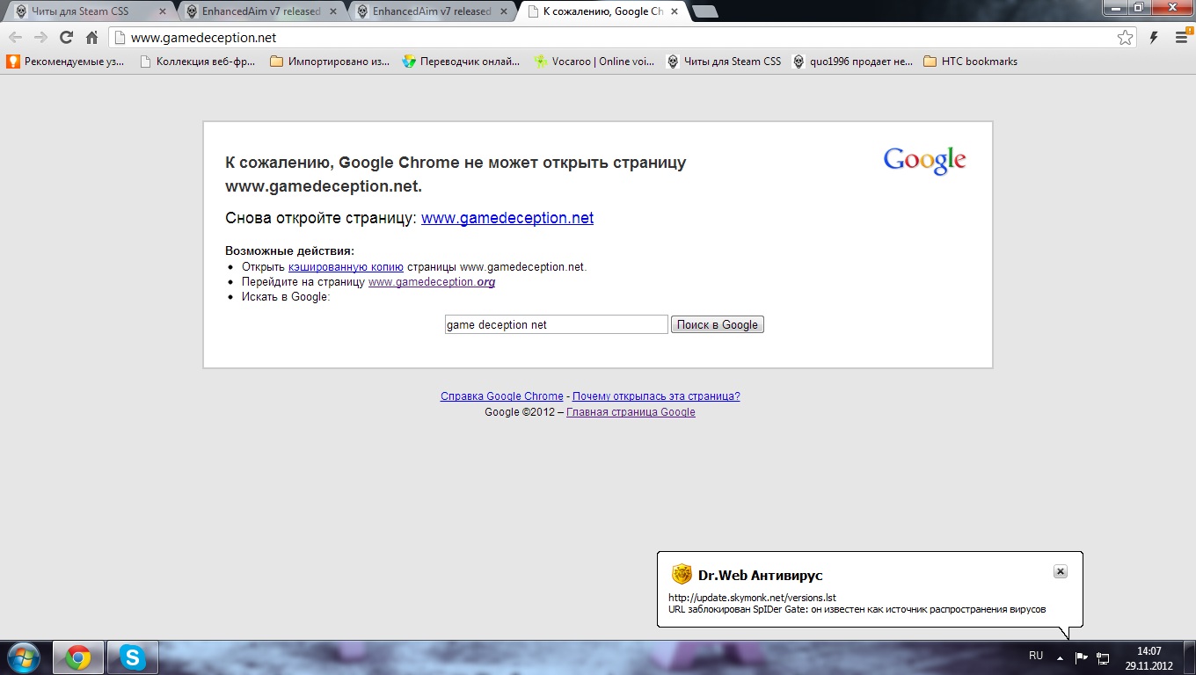1196x675 pixels.
Task: Show hidden tray icons arrow
Action: [x=1061, y=657]
